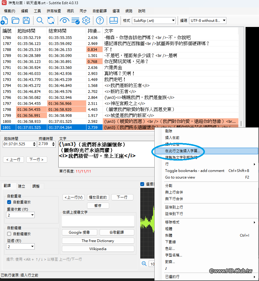
Task: Click the Wikipedia button
Action: click(x=98, y=249)
